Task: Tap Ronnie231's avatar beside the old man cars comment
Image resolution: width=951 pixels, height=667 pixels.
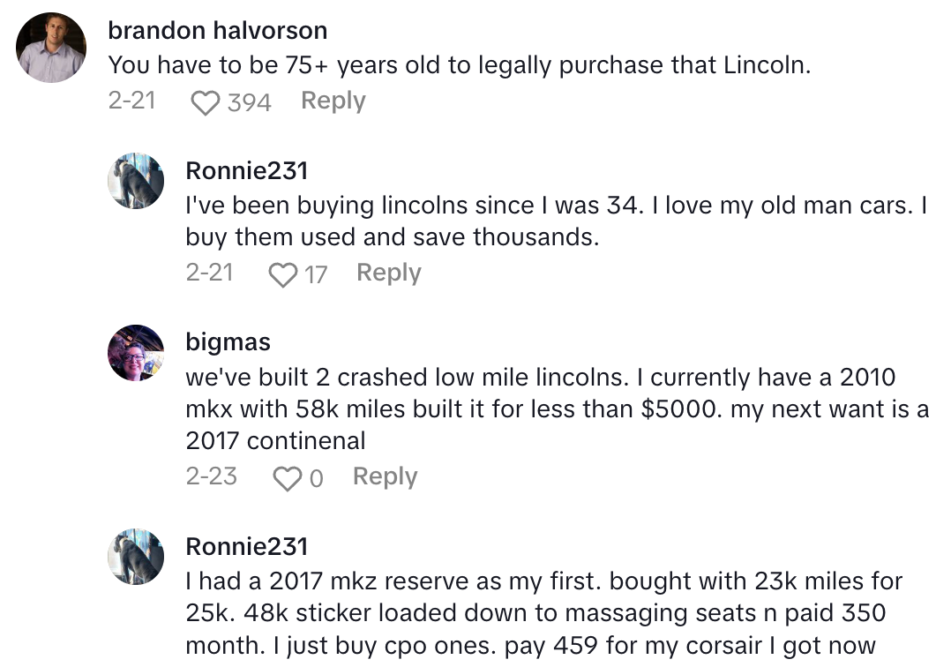Action: tap(136, 182)
